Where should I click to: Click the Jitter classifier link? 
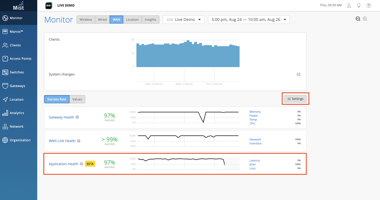coord(253,164)
